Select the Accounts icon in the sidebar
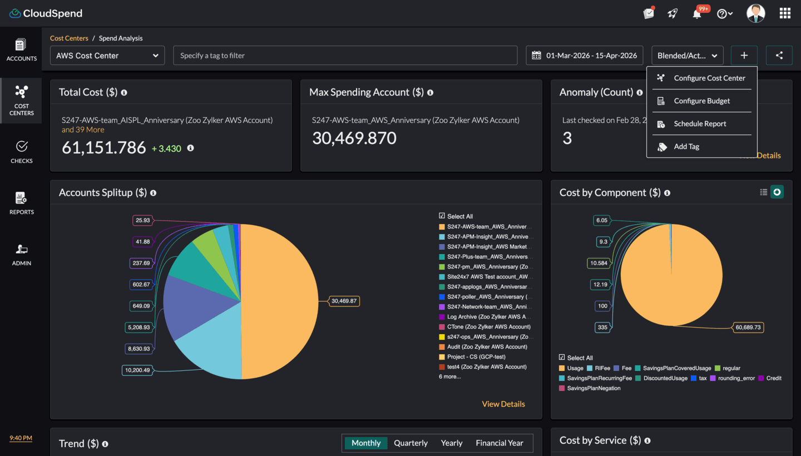 point(22,50)
